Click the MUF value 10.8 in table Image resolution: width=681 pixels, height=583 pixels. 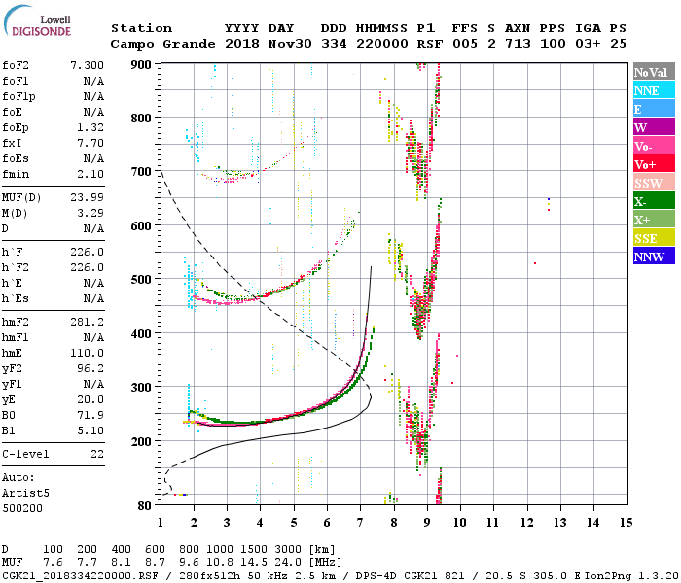tap(220, 563)
